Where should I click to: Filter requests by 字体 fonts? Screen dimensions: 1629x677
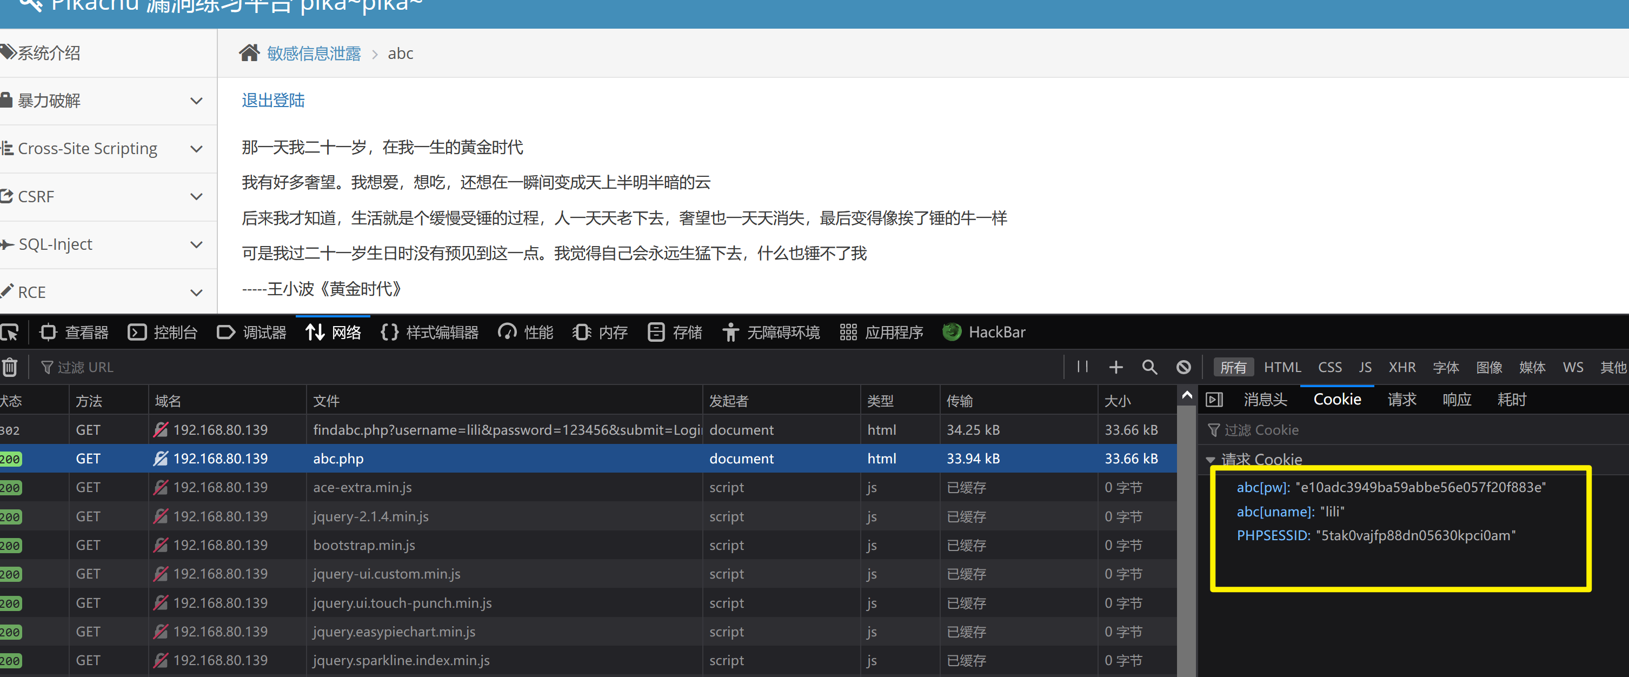point(1446,368)
